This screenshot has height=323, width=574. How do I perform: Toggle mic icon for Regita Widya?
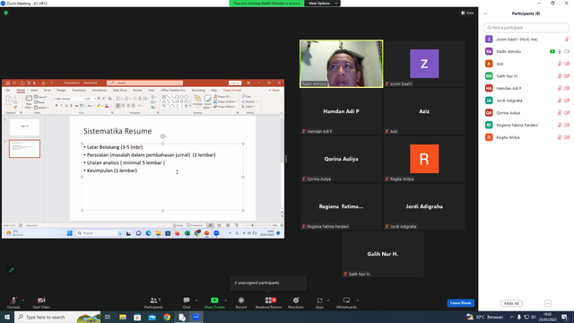coord(560,137)
